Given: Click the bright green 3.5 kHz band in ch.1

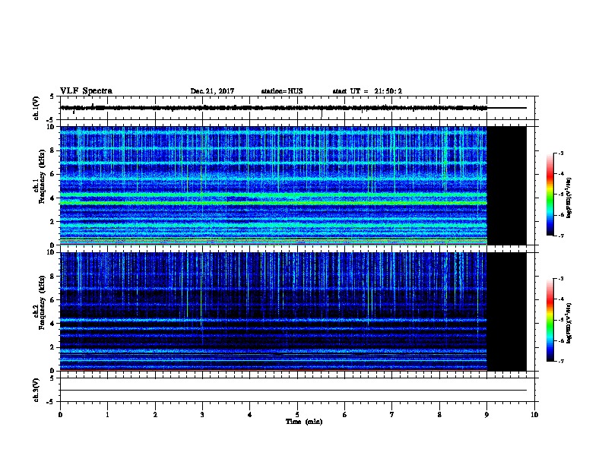Looking at the screenshot, I should point(274,203).
